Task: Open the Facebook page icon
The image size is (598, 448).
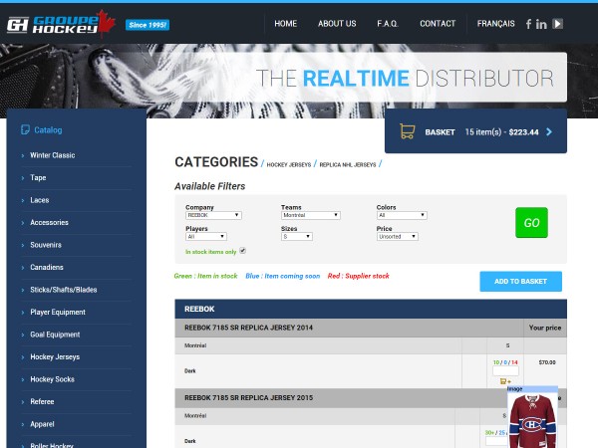Action: [528, 24]
